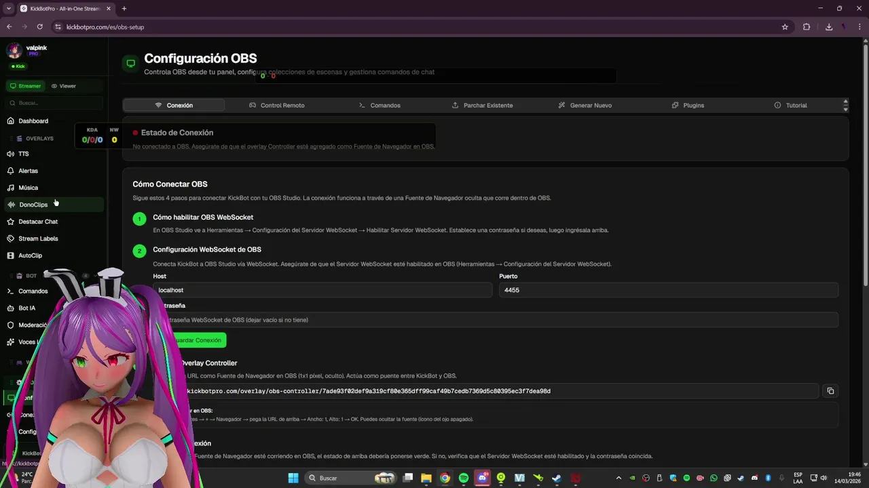The height and width of the screenshot is (488, 869).
Task: Close the KickBotPro browser tab
Action: click(108, 9)
